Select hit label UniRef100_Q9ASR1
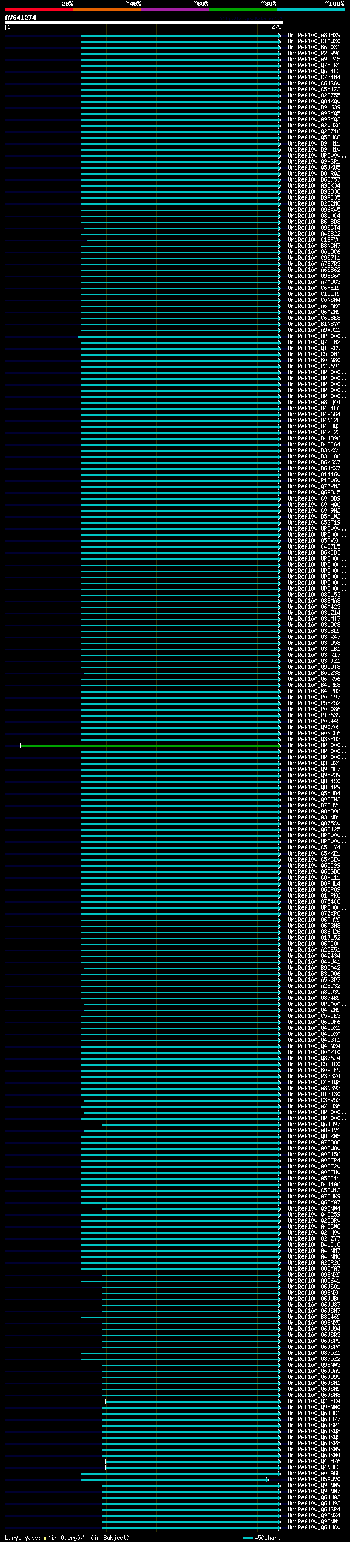The height and width of the screenshot is (1542, 350). click(314, 161)
